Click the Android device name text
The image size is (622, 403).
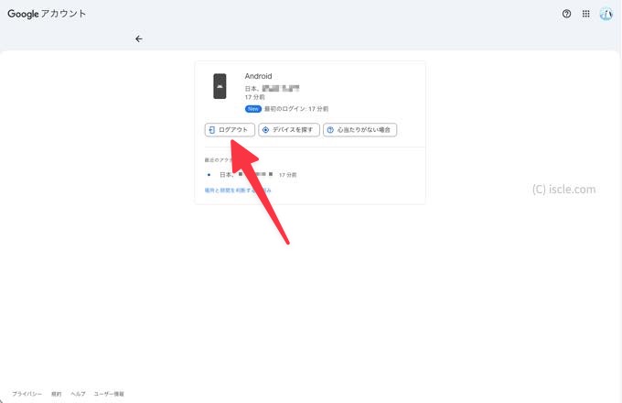click(x=258, y=76)
